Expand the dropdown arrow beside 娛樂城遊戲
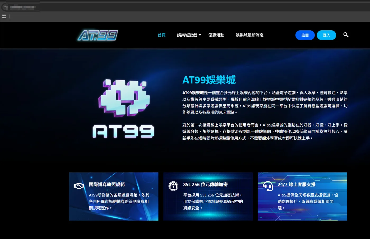This screenshot has width=370, height=239. click(x=200, y=35)
